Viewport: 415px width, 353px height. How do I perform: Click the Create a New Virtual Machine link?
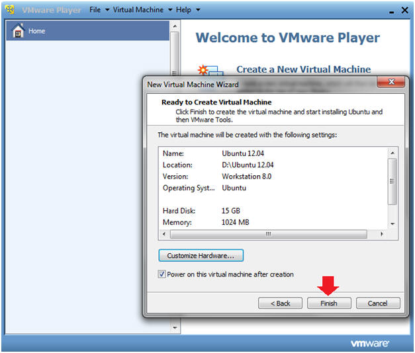[x=304, y=69]
